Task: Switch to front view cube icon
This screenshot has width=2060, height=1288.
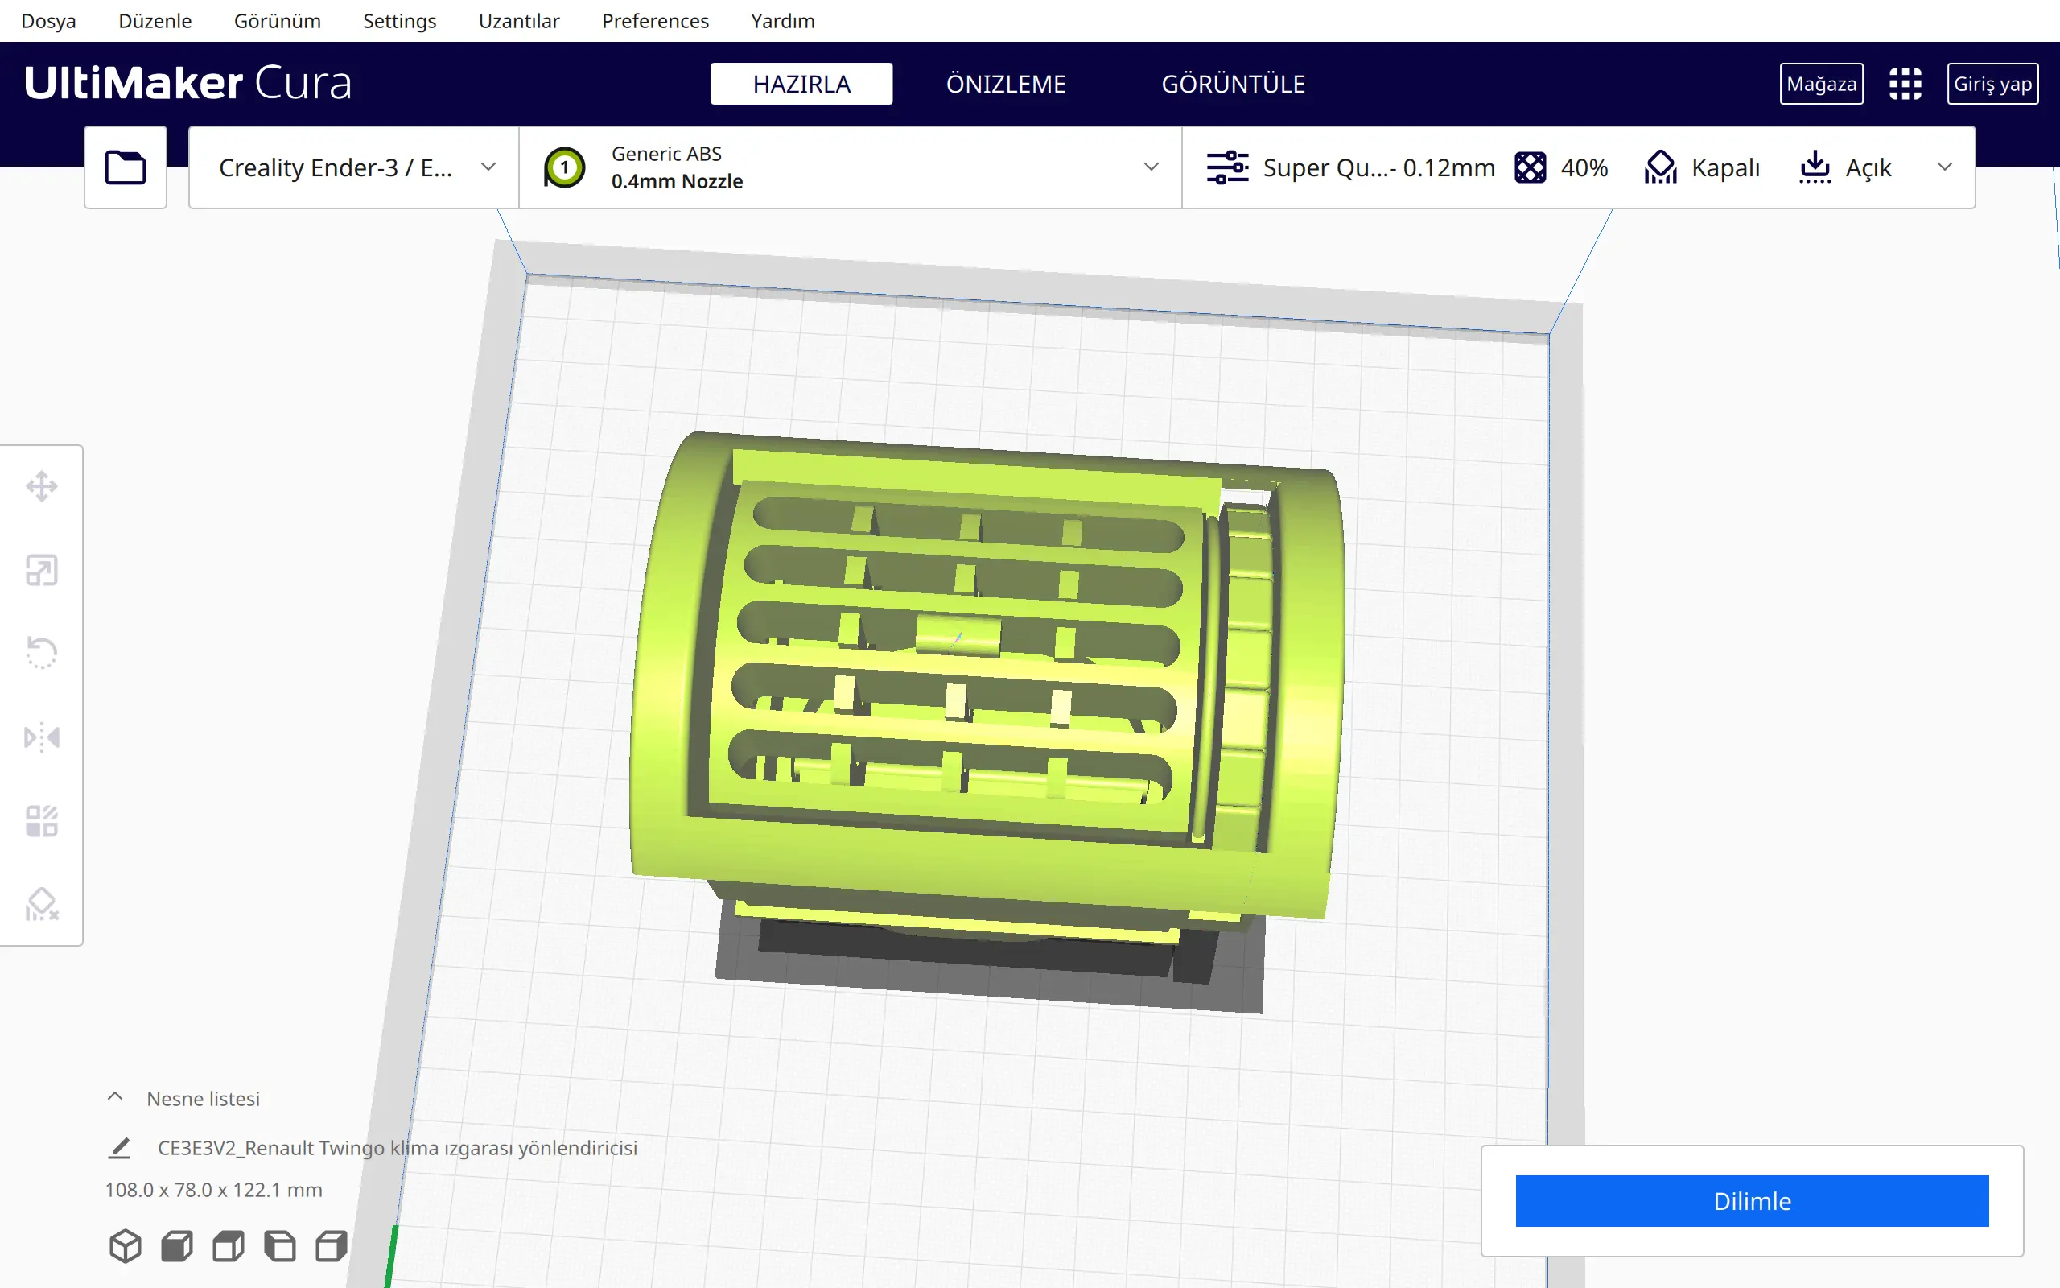Action: pos(177,1246)
